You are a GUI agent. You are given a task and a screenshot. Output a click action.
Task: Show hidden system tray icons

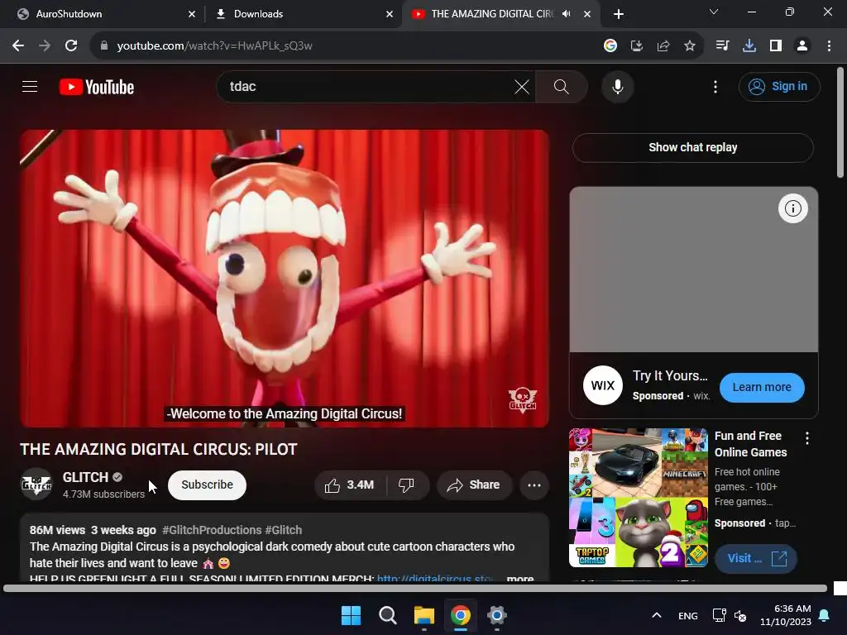[x=656, y=615]
